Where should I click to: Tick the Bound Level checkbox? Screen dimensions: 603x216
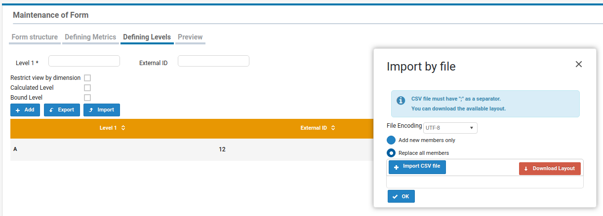click(x=87, y=98)
